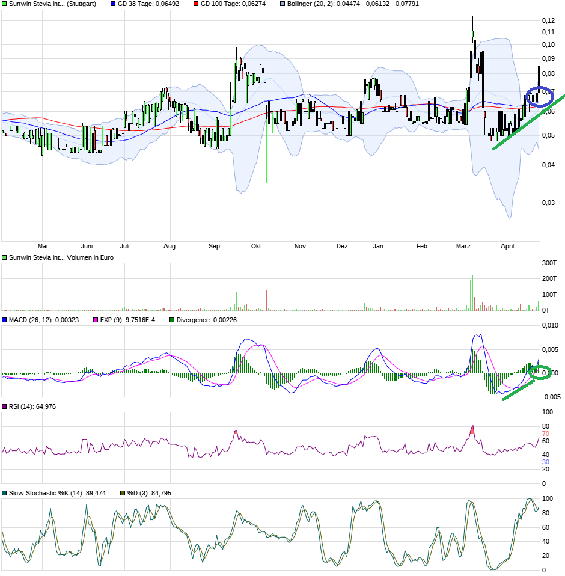Screen dimensions: 565x576
Task: Click the latest April candle
Action: click(x=539, y=79)
